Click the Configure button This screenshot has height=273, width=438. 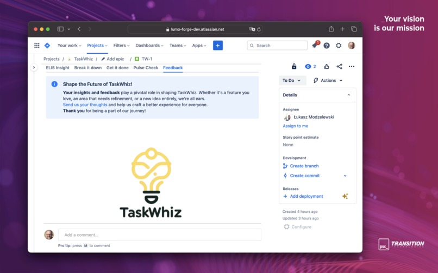click(297, 227)
